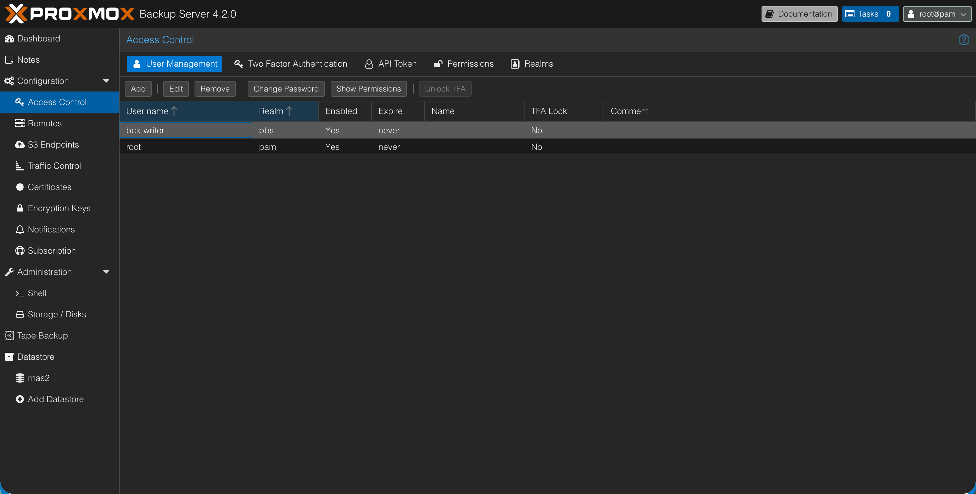This screenshot has height=494, width=976.
Task: Open the rnas2 datastore entry
Action: [x=59, y=378]
